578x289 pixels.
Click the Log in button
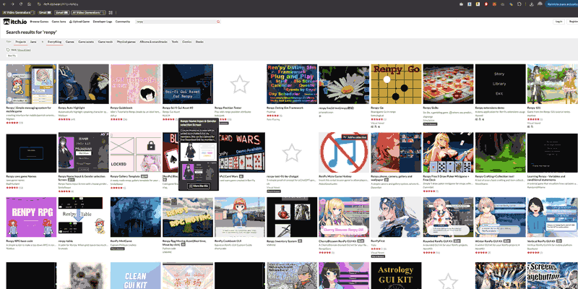tap(558, 22)
